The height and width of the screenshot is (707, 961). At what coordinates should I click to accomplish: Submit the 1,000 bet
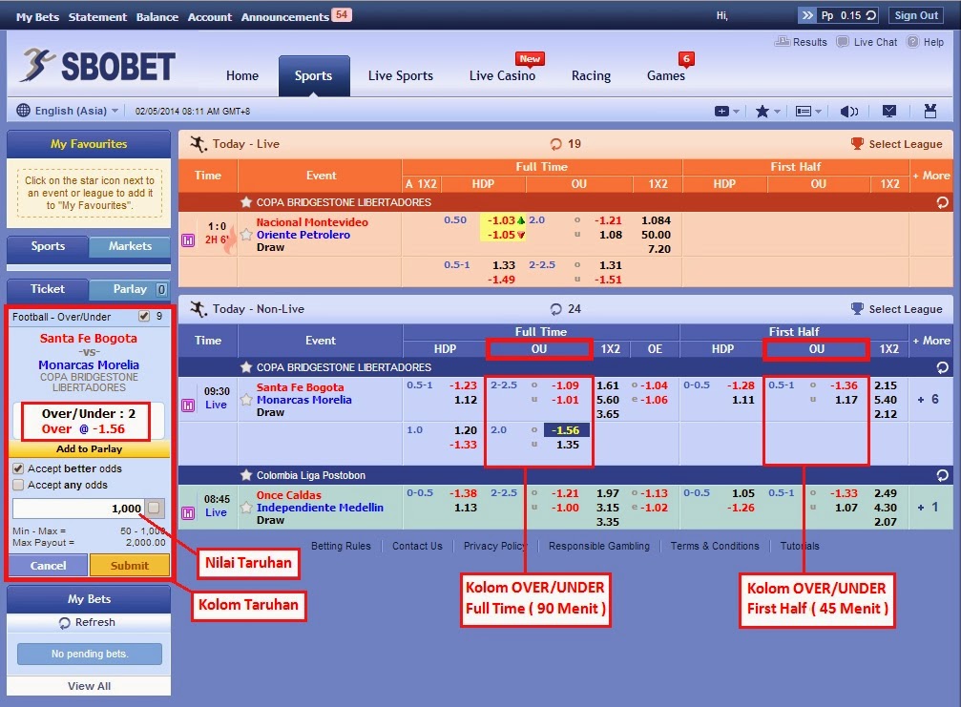pos(130,565)
